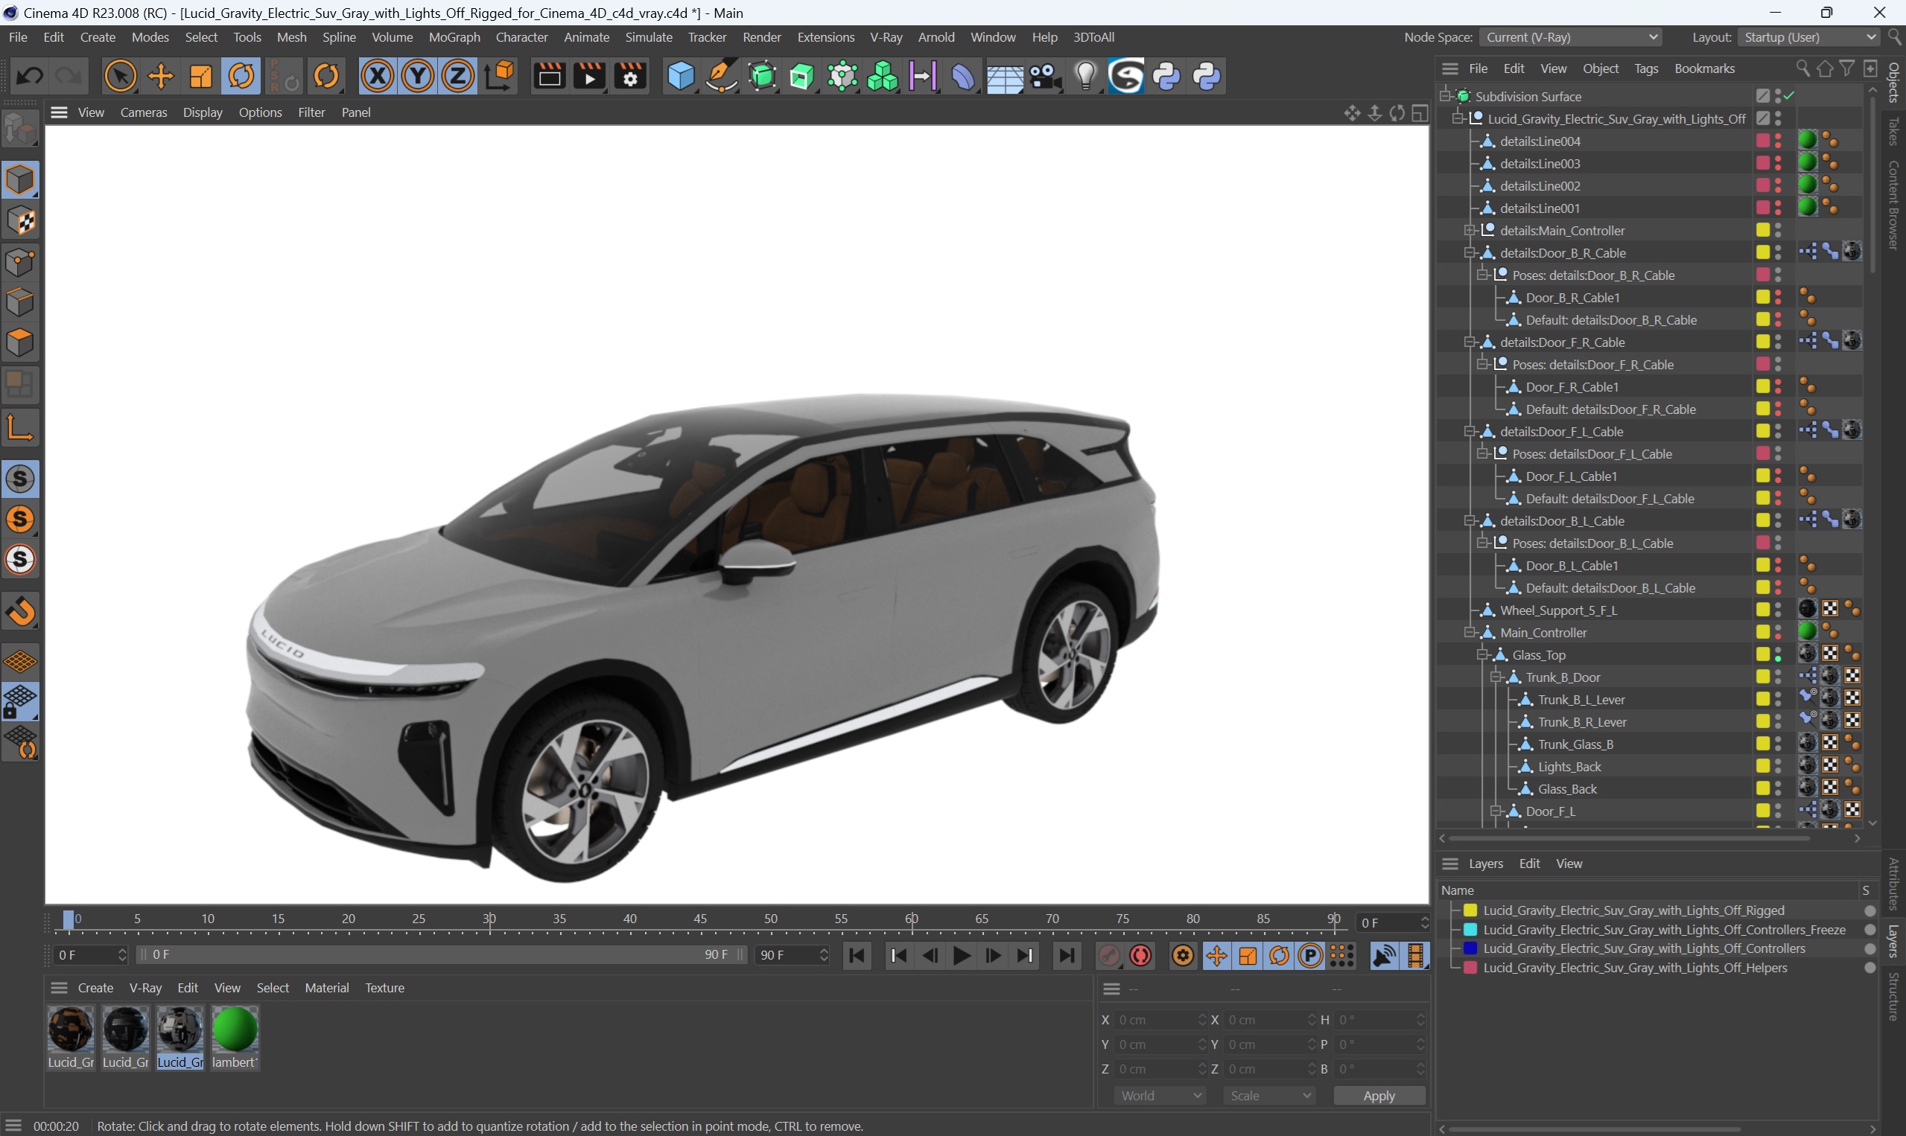Toggle Autokeying button
The image size is (1906, 1136).
coord(1141,954)
